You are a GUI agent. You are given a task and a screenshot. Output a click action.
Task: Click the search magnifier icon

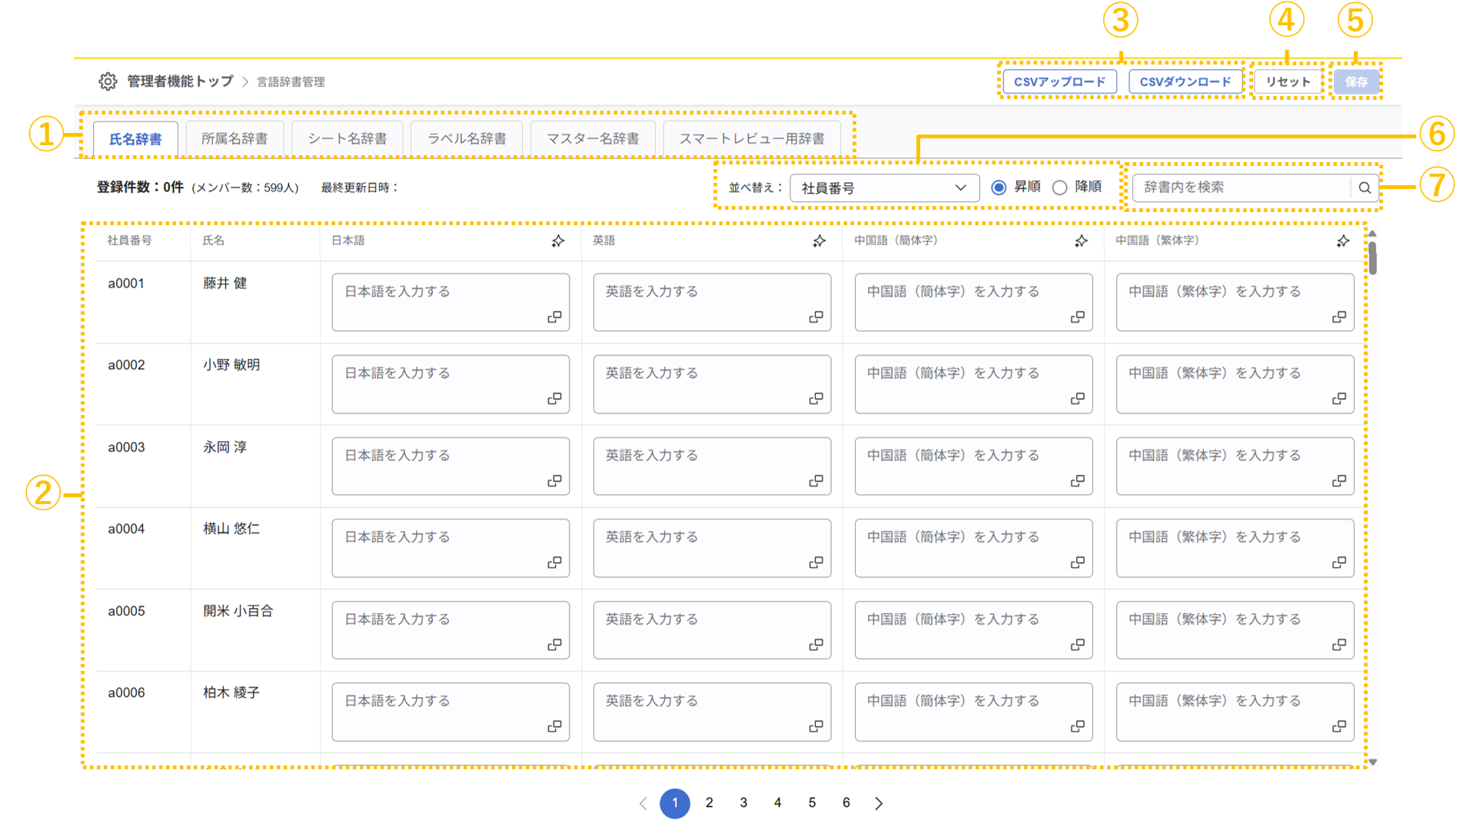pyautogui.click(x=1365, y=187)
